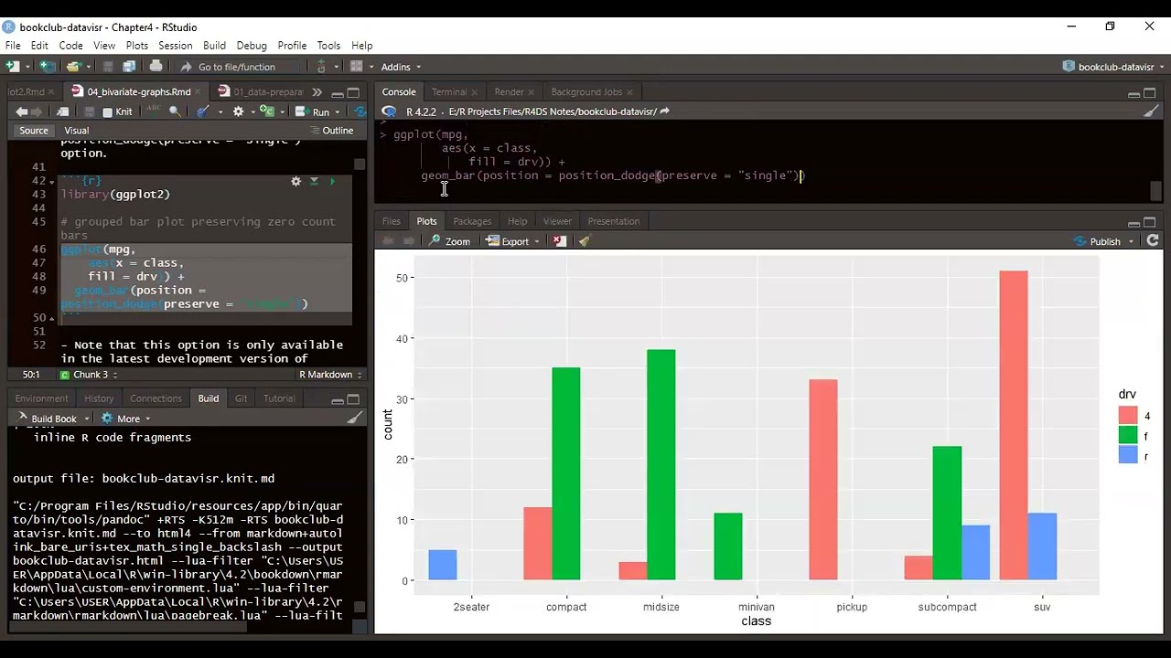The width and height of the screenshot is (1171, 658).
Task: Expand Build Book options arrow
Action: tap(87, 419)
